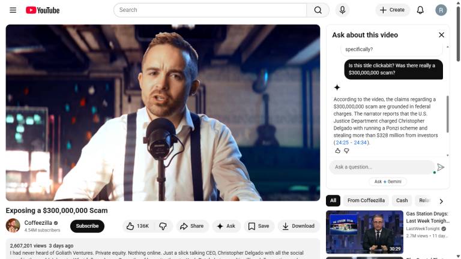Click the page vertical scrollbar
This screenshot has width=461, height=259.
click(x=458, y=34)
